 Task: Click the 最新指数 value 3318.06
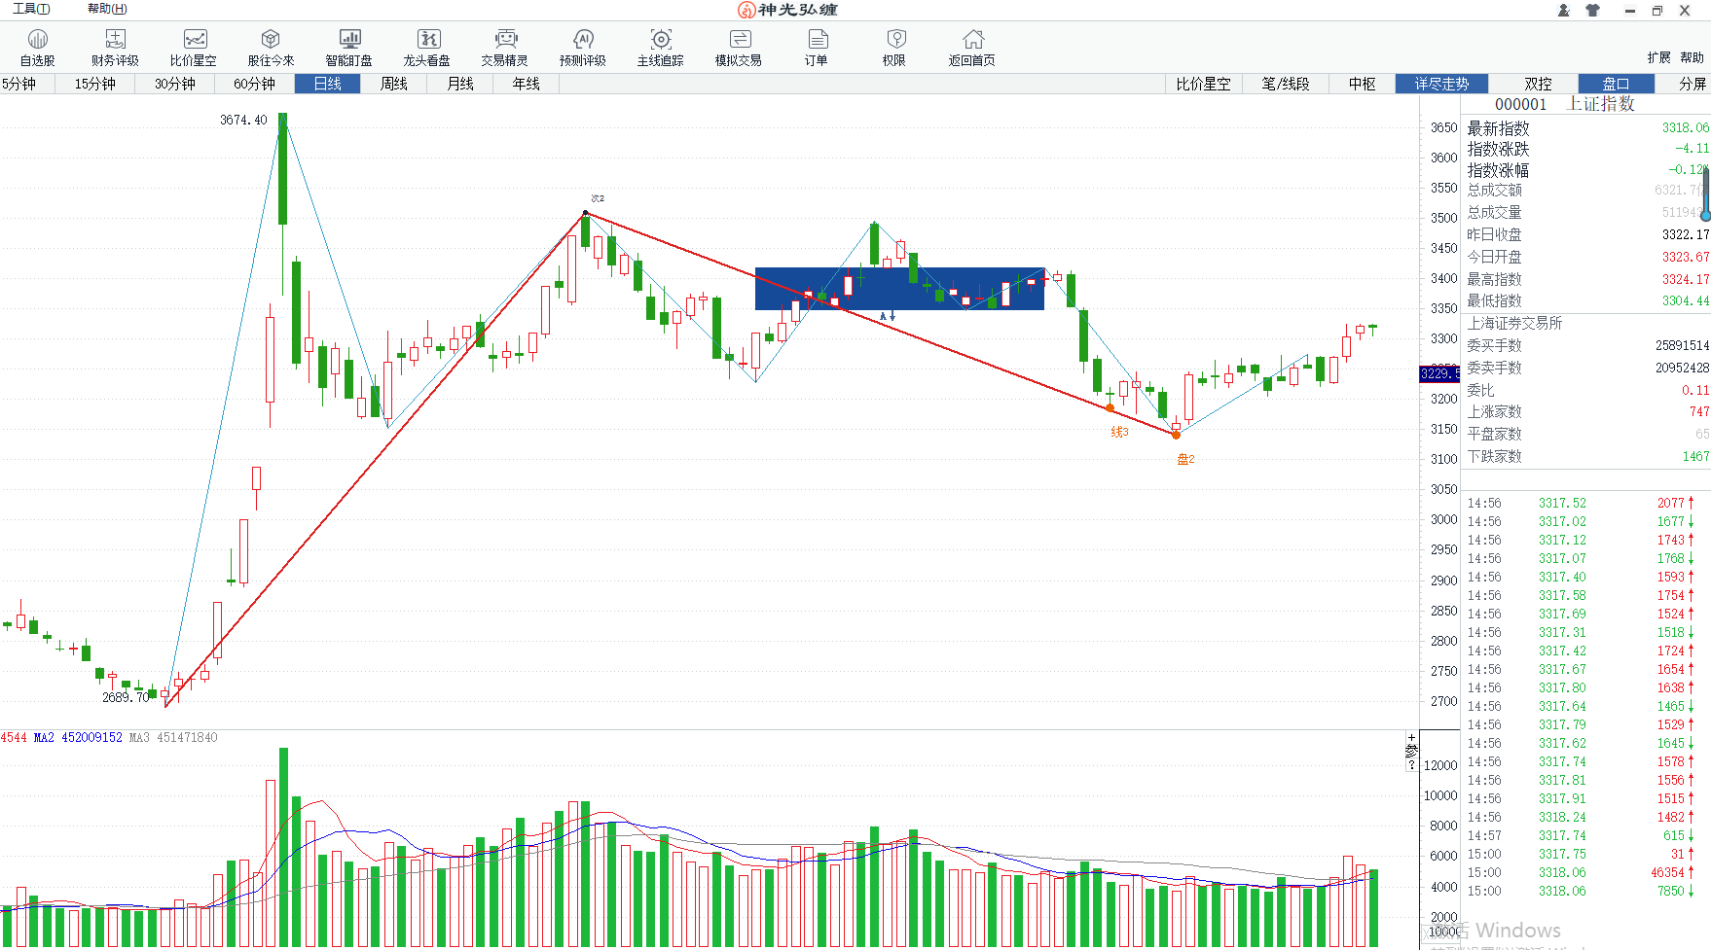pos(1685,127)
